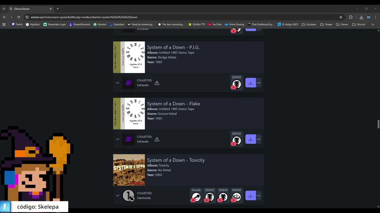Click the drums cymbal icon for Toxicity
Image resolution: width=380 pixels, height=213 pixels.
pyautogui.click(x=237, y=197)
